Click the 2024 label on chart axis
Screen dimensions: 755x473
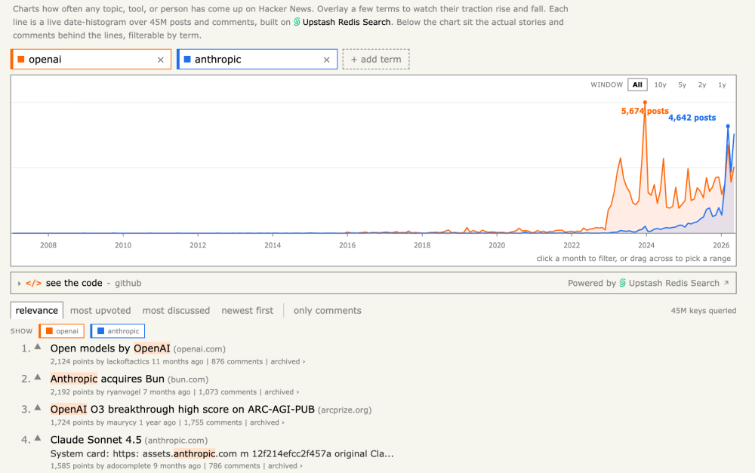(x=646, y=245)
